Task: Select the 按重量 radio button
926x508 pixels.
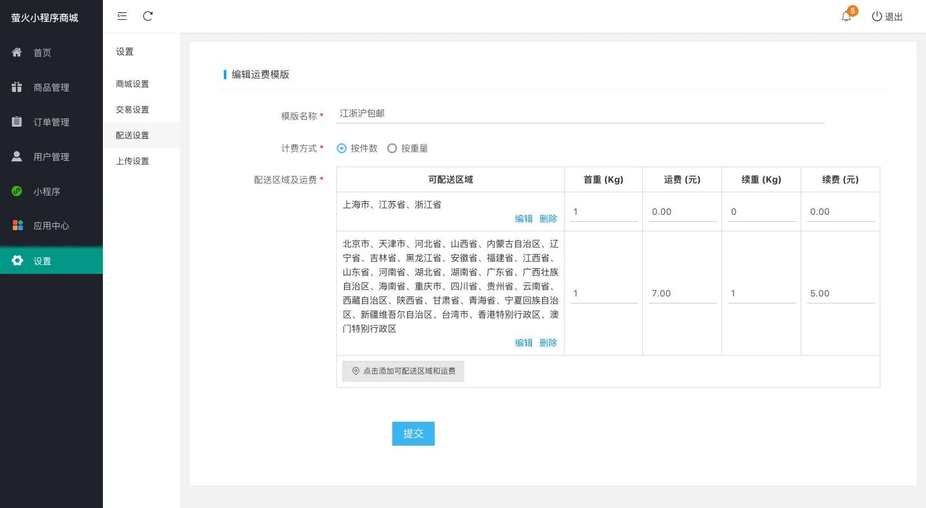Action: tap(392, 149)
